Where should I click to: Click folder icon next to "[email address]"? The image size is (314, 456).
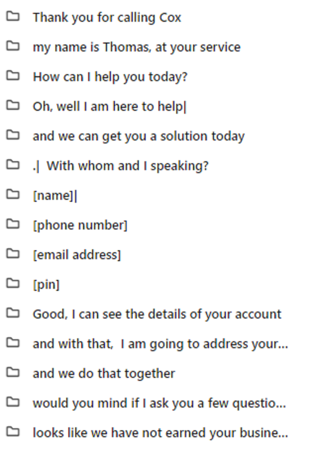[13, 254]
